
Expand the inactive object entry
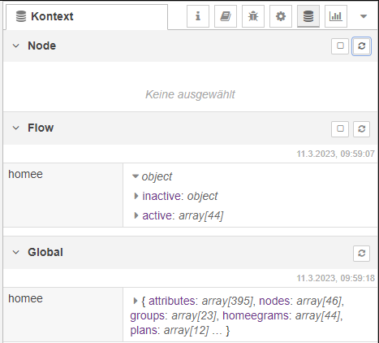tap(136, 196)
